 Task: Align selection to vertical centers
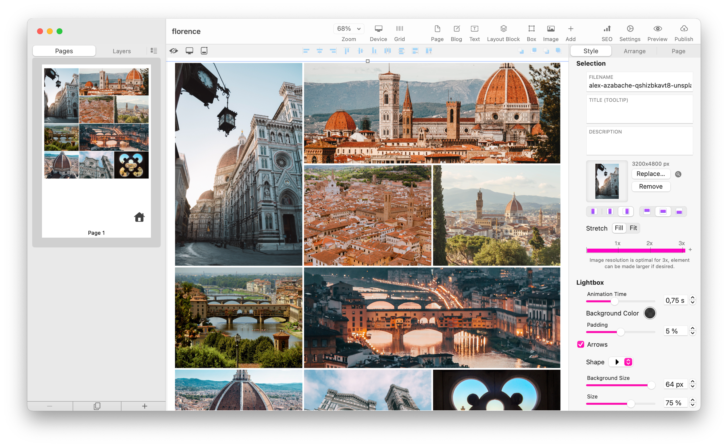click(360, 51)
